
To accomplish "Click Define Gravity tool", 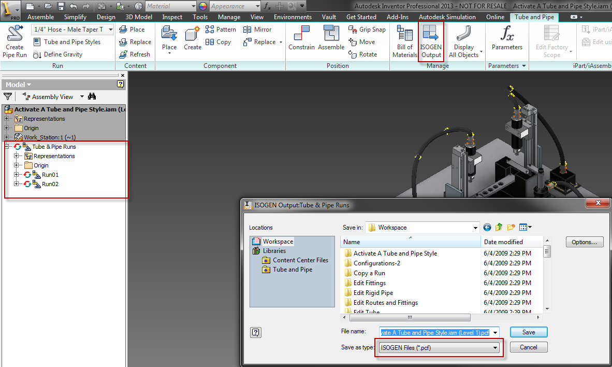I will click(x=58, y=54).
